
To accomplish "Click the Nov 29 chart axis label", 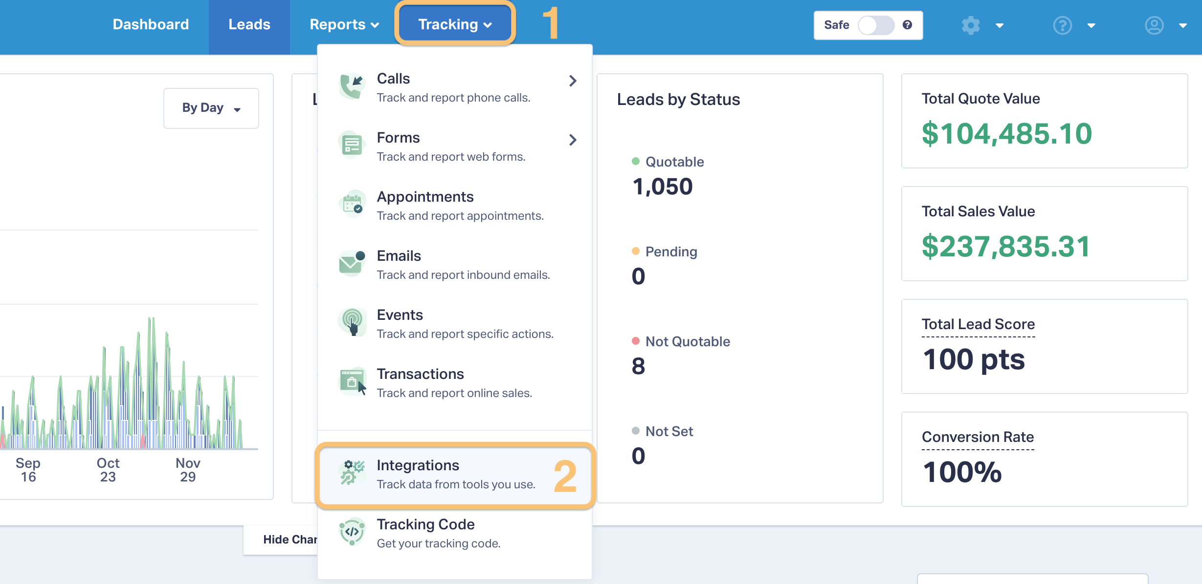I will (x=188, y=470).
